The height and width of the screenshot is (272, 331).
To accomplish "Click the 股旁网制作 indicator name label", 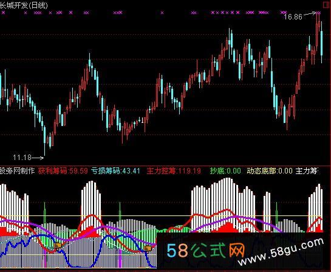I will pyautogui.click(x=18, y=170).
